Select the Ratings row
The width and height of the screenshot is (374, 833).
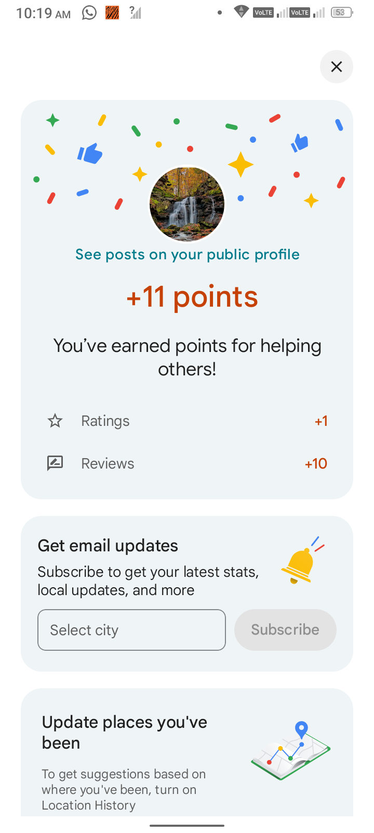click(187, 421)
